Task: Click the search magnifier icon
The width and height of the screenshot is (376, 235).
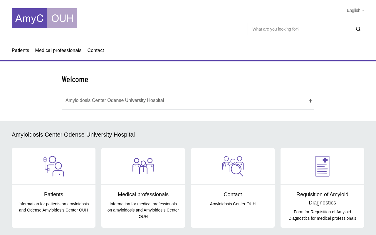Action: pyautogui.click(x=358, y=29)
